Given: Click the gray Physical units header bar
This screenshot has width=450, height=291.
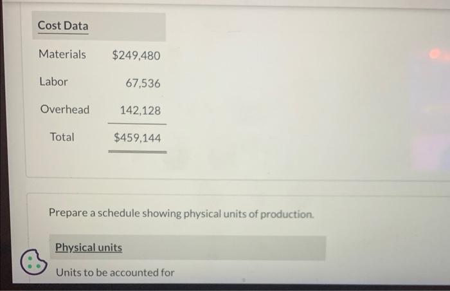Looking at the screenshot, I should tap(188, 248).
